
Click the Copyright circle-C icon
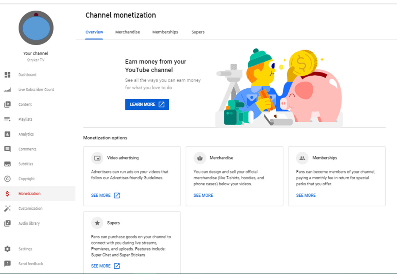(7, 179)
